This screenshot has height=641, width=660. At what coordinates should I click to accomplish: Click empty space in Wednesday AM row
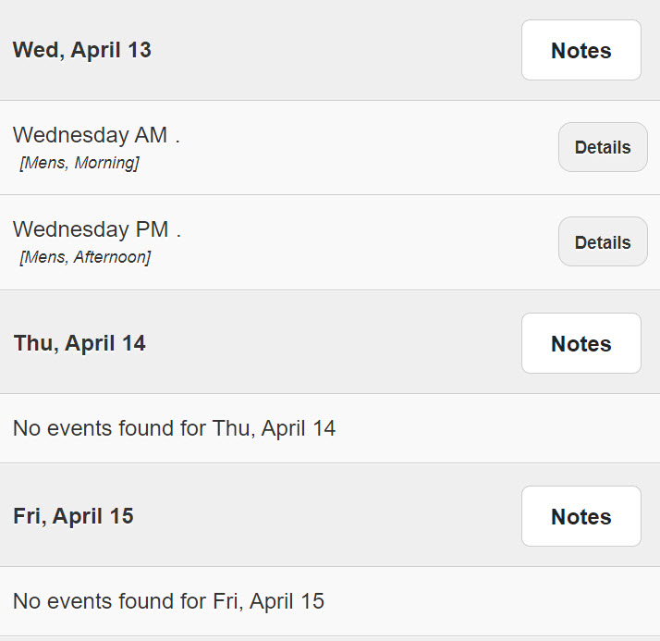[x=370, y=148]
